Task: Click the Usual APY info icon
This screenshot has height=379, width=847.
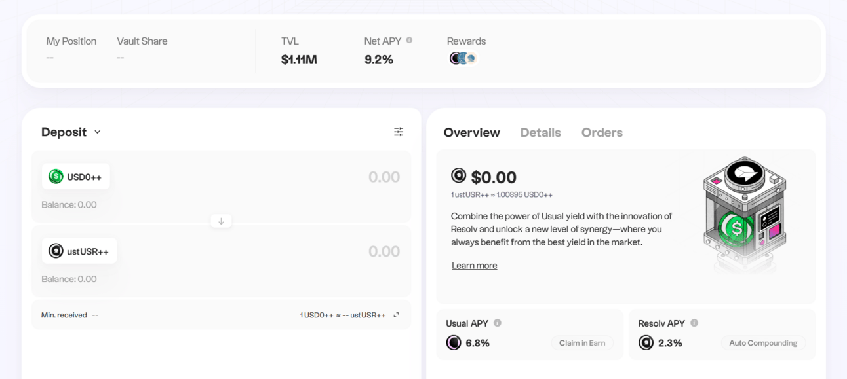Action: pos(498,323)
